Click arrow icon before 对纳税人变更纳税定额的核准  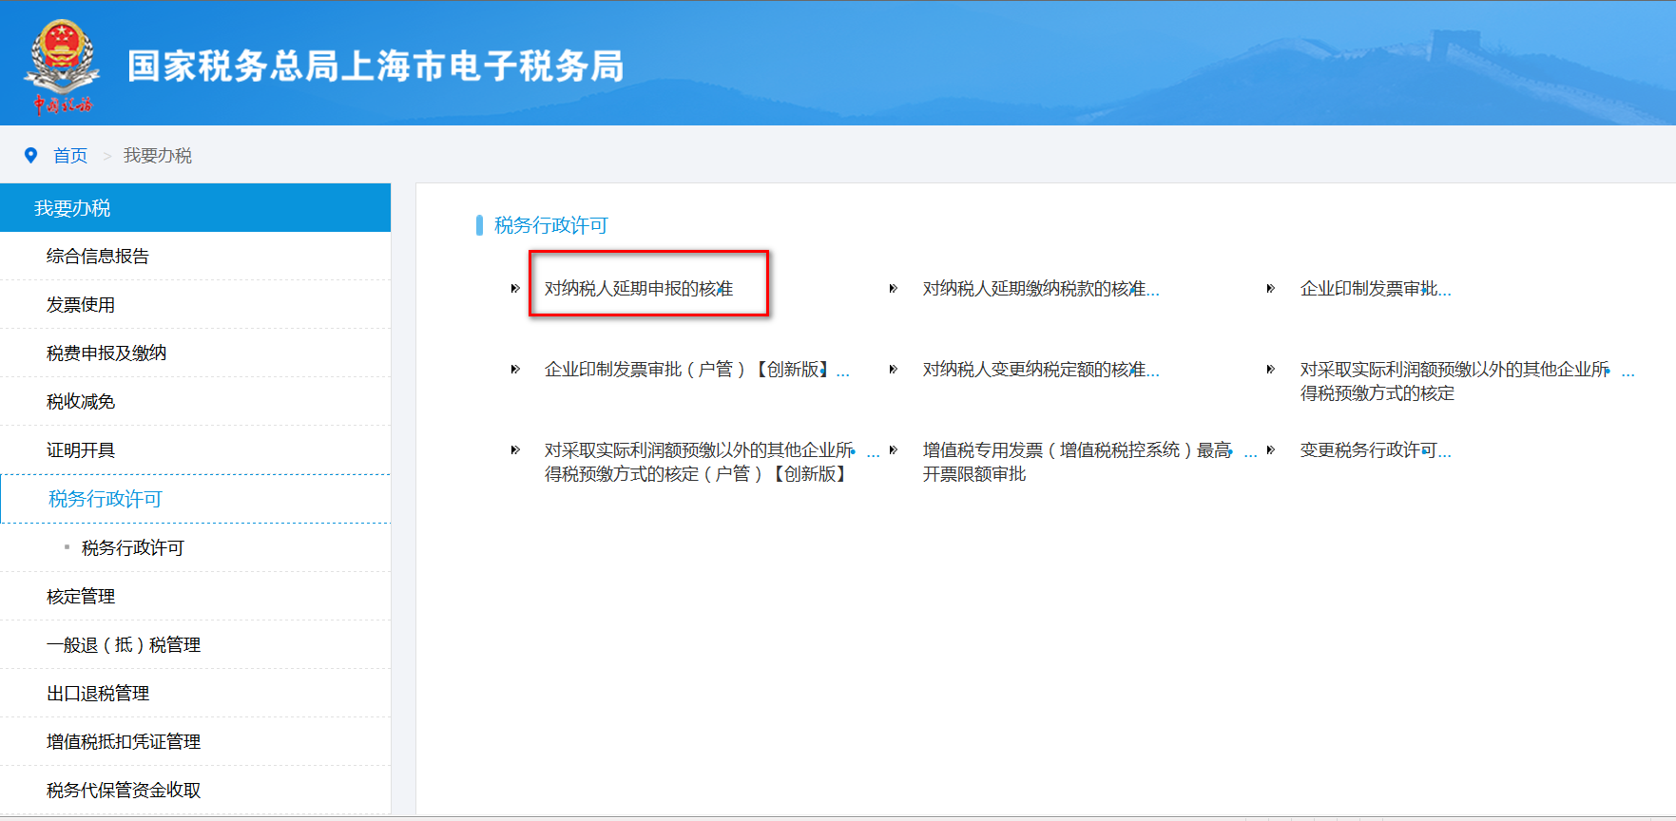(894, 369)
